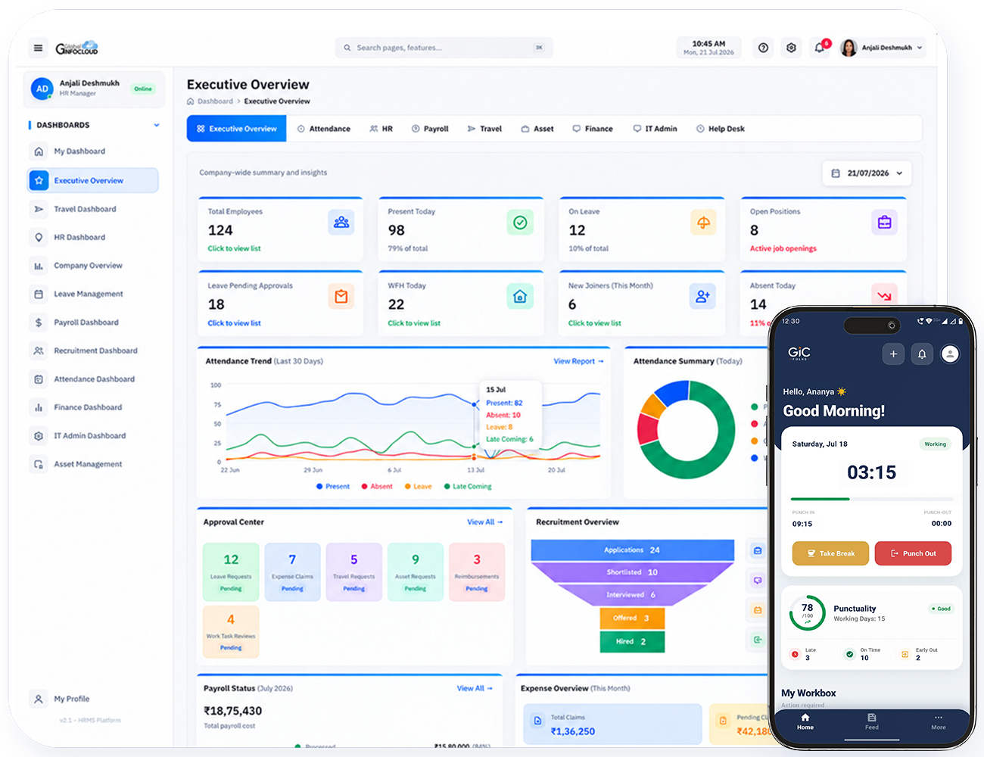Click the New Joiners add-user icon
The image size is (984, 757).
703,297
